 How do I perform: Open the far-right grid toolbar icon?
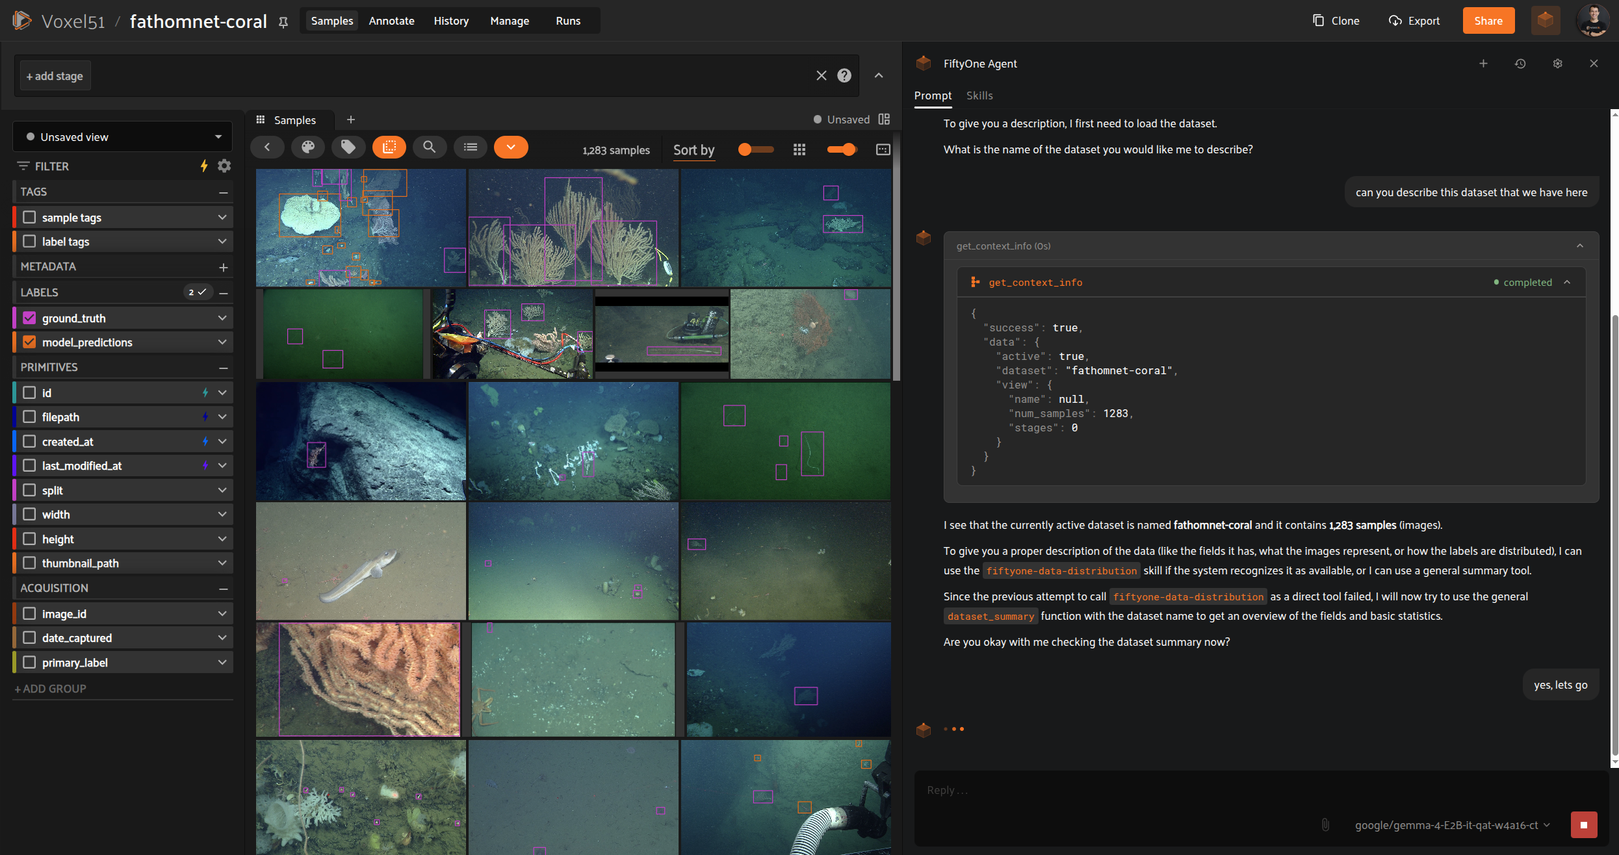[883, 149]
